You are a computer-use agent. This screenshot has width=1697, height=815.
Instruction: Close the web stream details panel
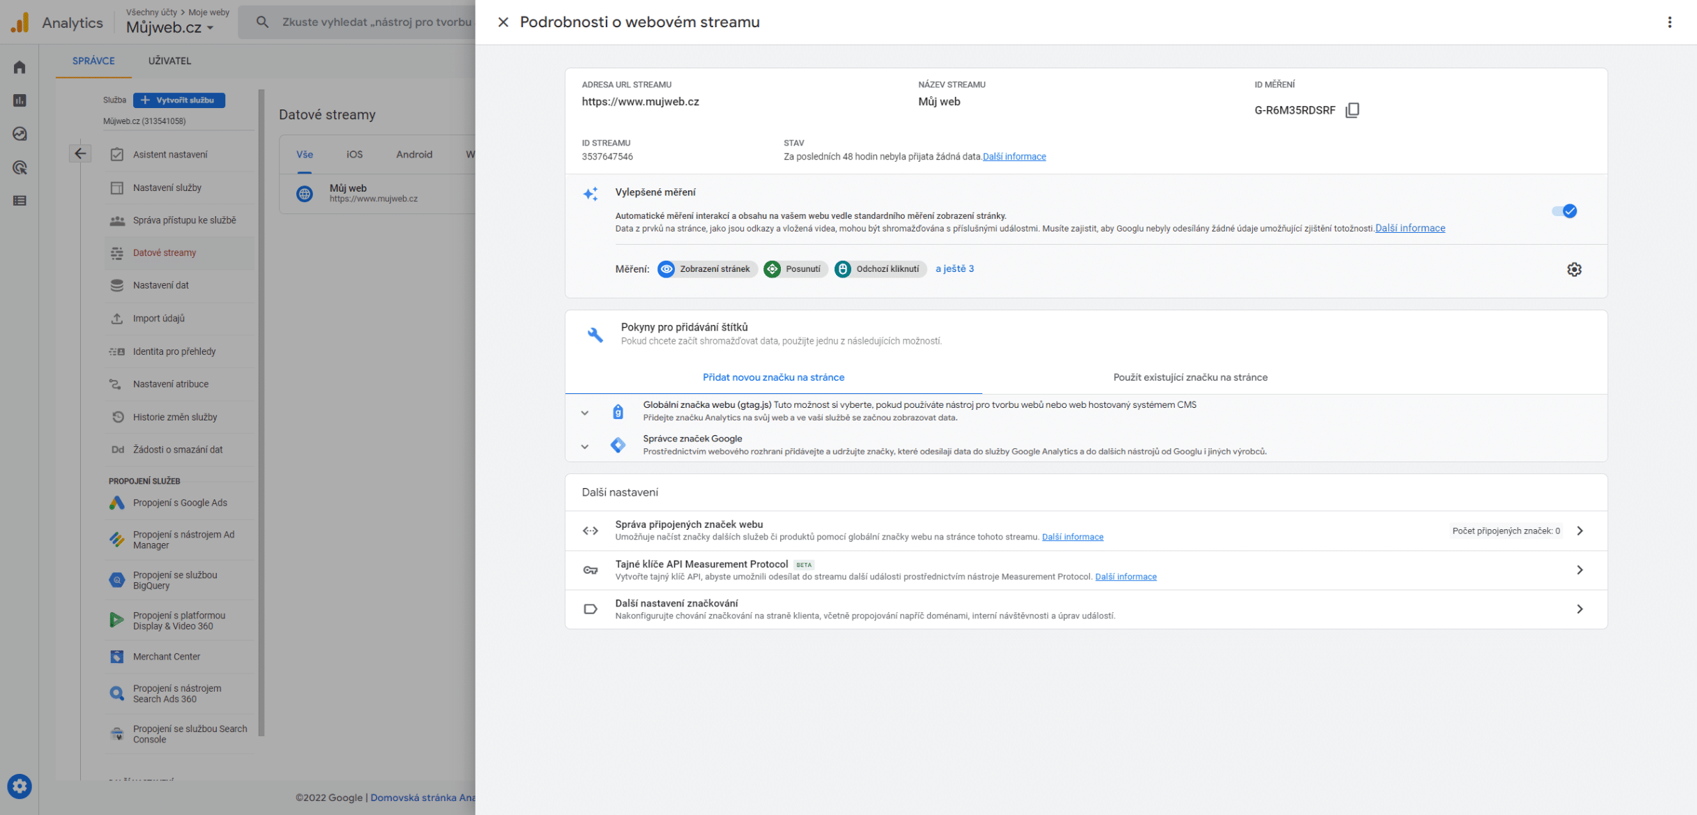[x=503, y=22]
